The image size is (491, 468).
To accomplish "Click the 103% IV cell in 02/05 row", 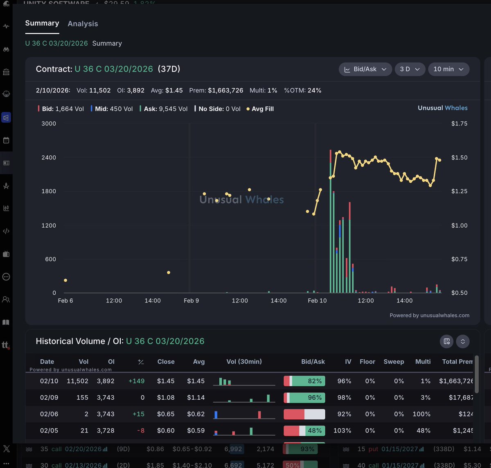I will coord(342,430).
